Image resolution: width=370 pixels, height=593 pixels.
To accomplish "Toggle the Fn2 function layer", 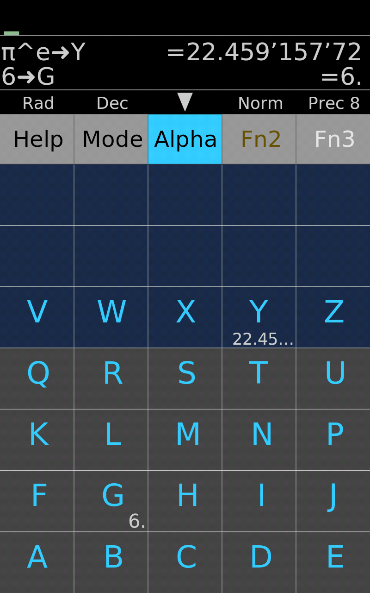I will tap(259, 139).
